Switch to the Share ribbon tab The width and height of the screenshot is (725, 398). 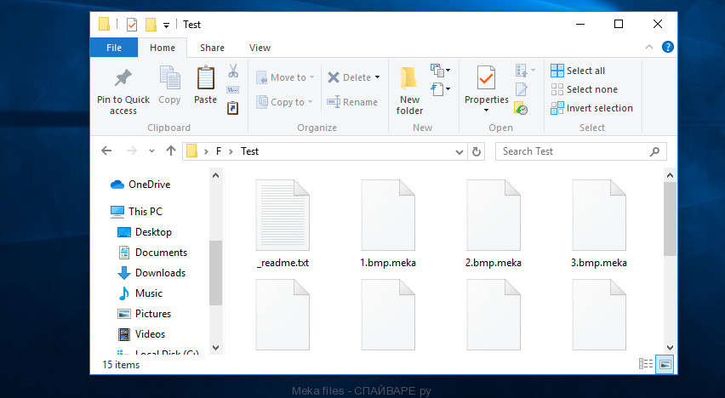coord(212,48)
